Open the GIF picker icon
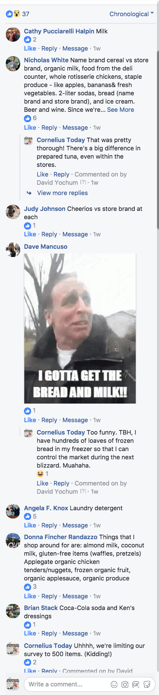This screenshot has height=695, width=159. point(136,684)
